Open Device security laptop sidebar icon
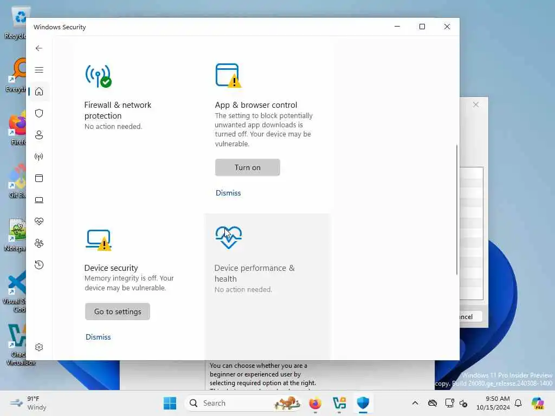555x416 pixels. coord(39,200)
